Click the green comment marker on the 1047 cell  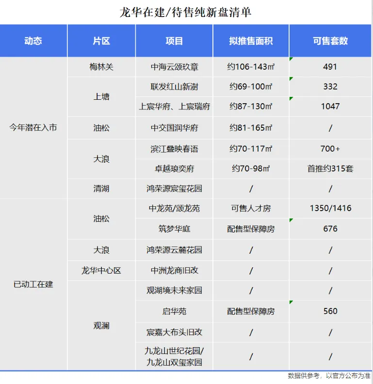coord(291,98)
